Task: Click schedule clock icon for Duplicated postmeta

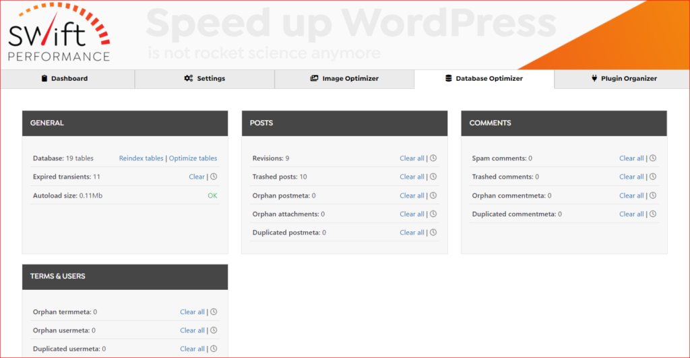Action: 433,233
